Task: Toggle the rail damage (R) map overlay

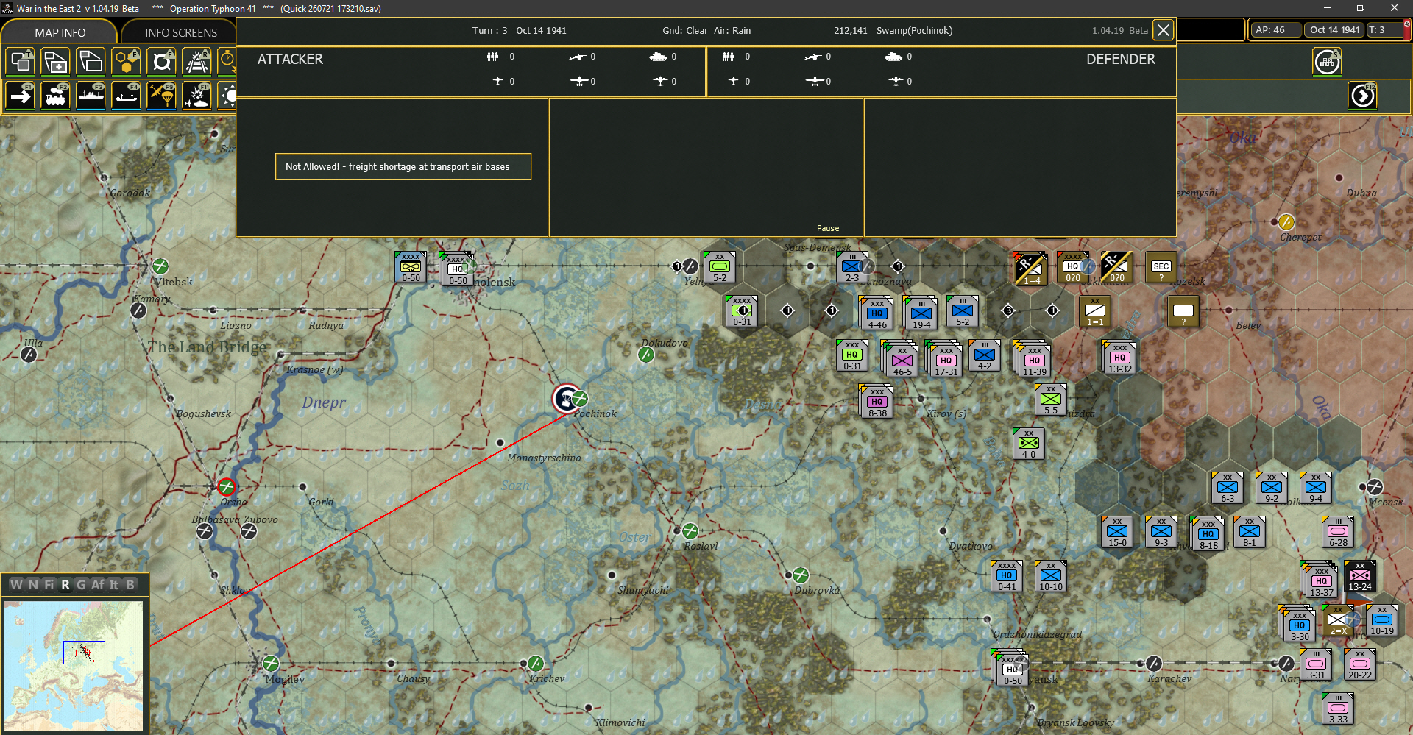Action: (x=196, y=62)
